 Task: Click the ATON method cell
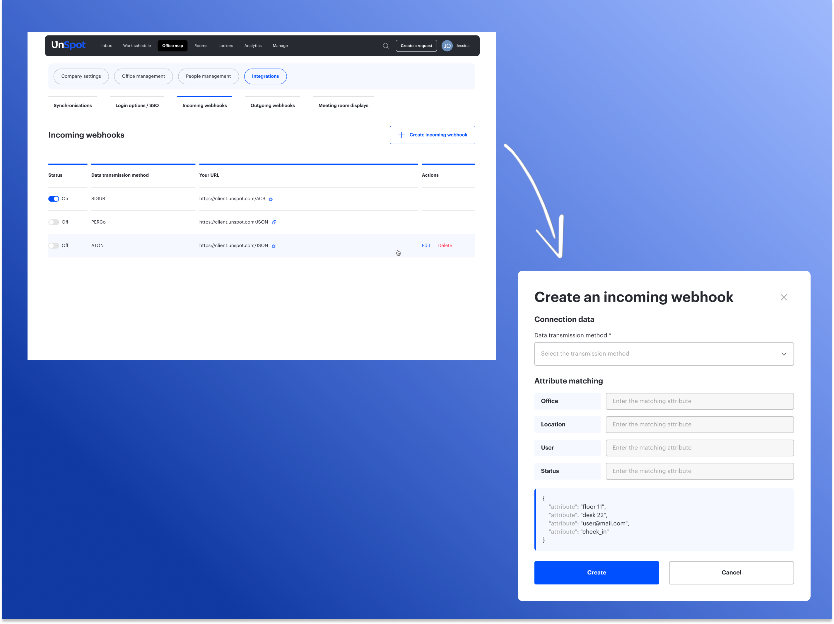[97, 245]
